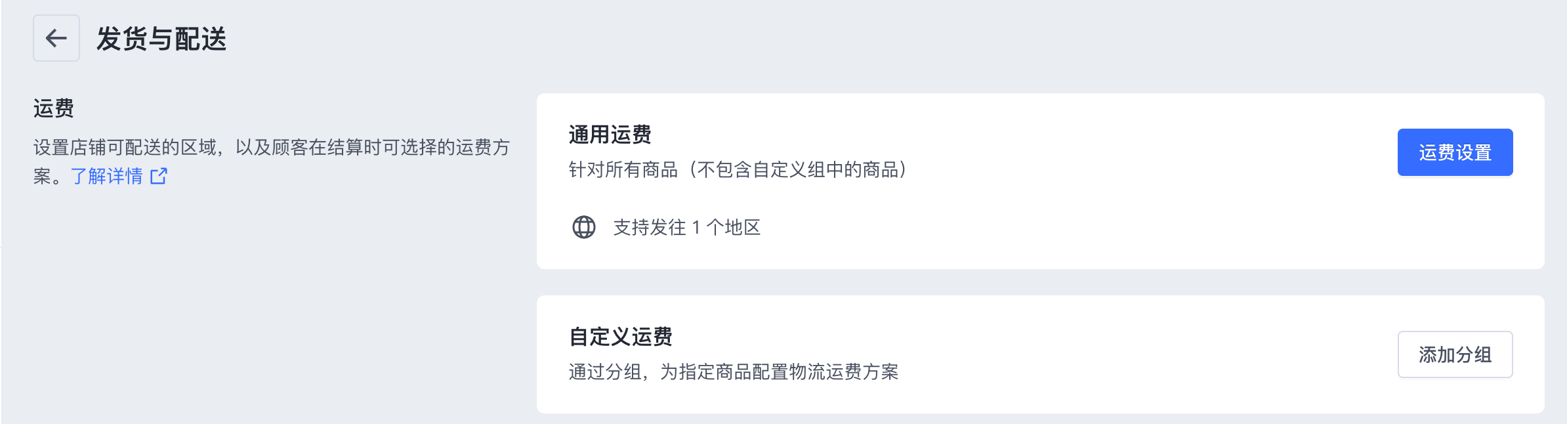Screen dimensions: 1567x424
Task: Click the 发货与配送 page title
Action: [x=161, y=39]
